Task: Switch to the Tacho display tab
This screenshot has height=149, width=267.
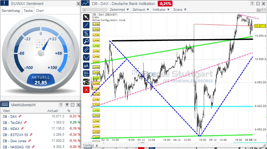Action: pyautogui.click(x=28, y=10)
